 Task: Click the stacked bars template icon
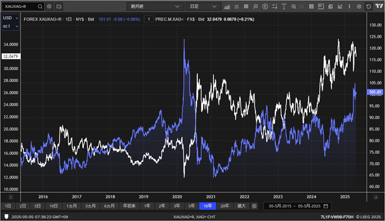pos(245,7)
